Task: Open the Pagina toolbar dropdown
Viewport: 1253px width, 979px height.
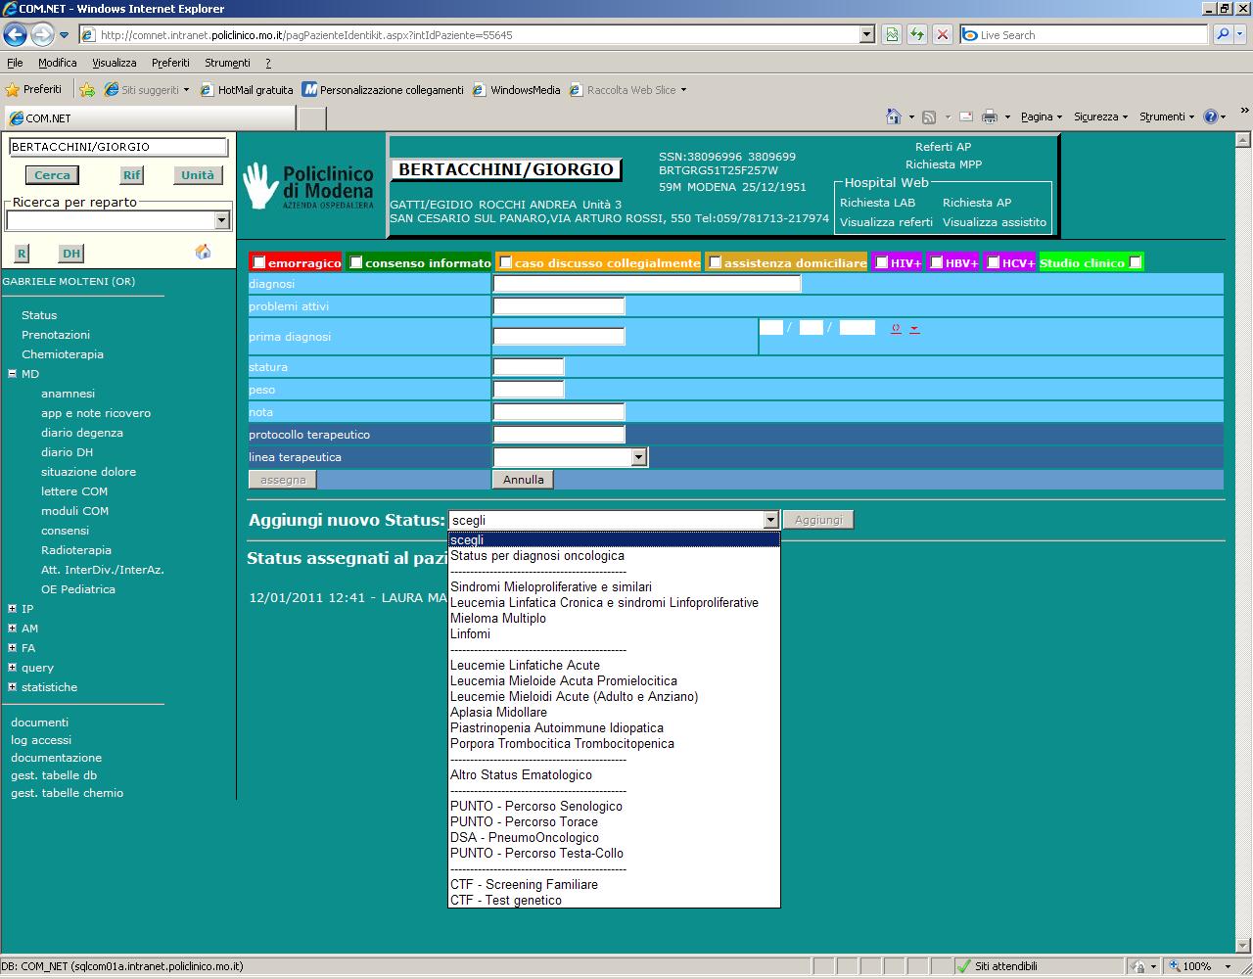Action: (x=1042, y=117)
